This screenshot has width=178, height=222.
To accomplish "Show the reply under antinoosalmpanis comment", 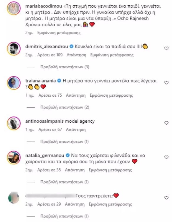I will coord(64,141).
